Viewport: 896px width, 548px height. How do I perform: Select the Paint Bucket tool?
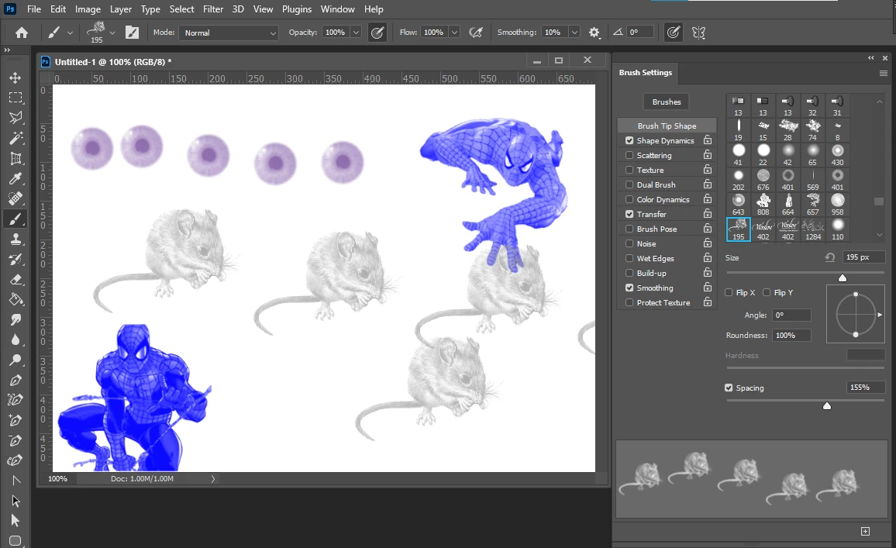pos(16,299)
